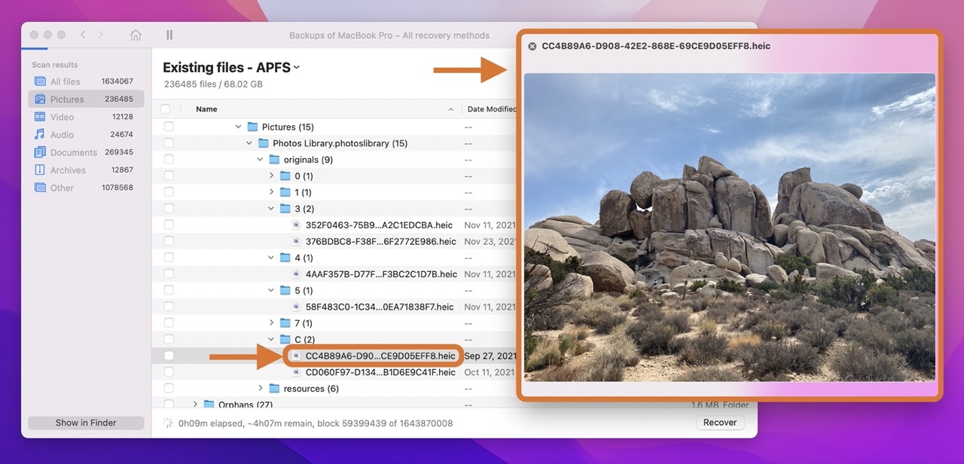This screenshot has width=964, height=464.
Task: Select file CC4B89A6-D90...CE9D05EFF8.heic
Action: point(380,356)
